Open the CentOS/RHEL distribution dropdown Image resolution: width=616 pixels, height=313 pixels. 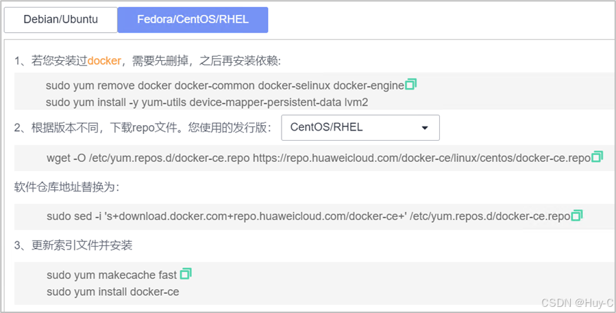click(x=360, y=128)
